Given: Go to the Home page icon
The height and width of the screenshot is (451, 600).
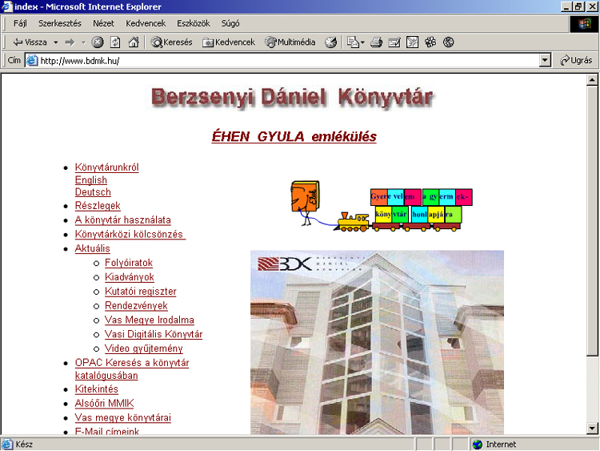Looking at the screenshot, I should [x=133, y=42].
